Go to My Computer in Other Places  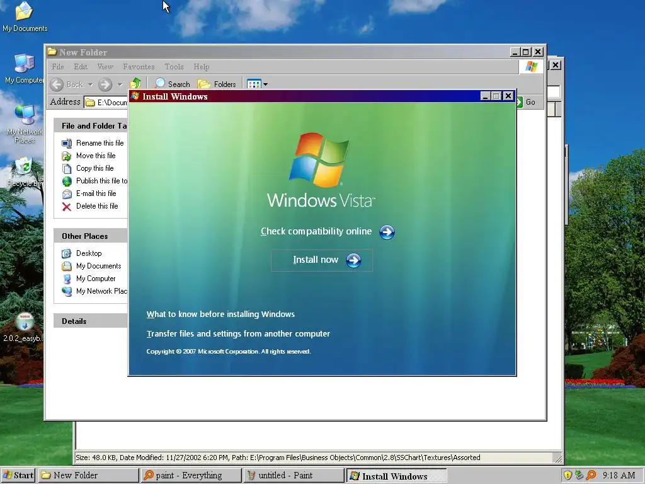pos(96,279)
